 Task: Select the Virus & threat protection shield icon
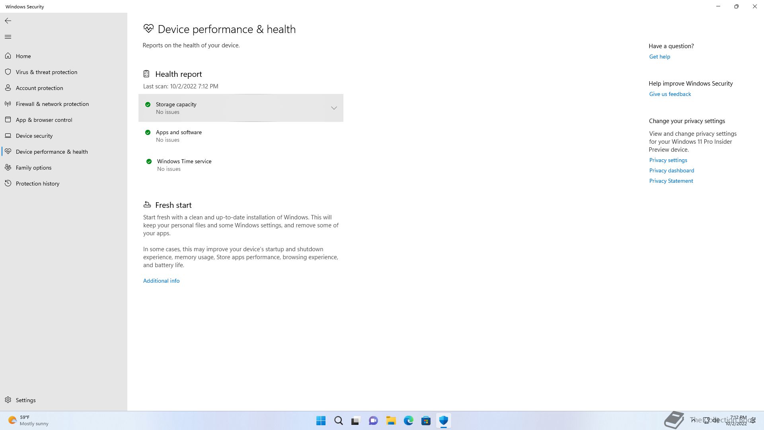tap(8, 72)
